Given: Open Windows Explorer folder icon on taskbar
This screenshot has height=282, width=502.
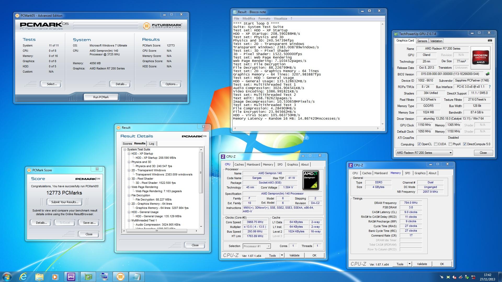Looking at the screenshot, I should (39, 277).
